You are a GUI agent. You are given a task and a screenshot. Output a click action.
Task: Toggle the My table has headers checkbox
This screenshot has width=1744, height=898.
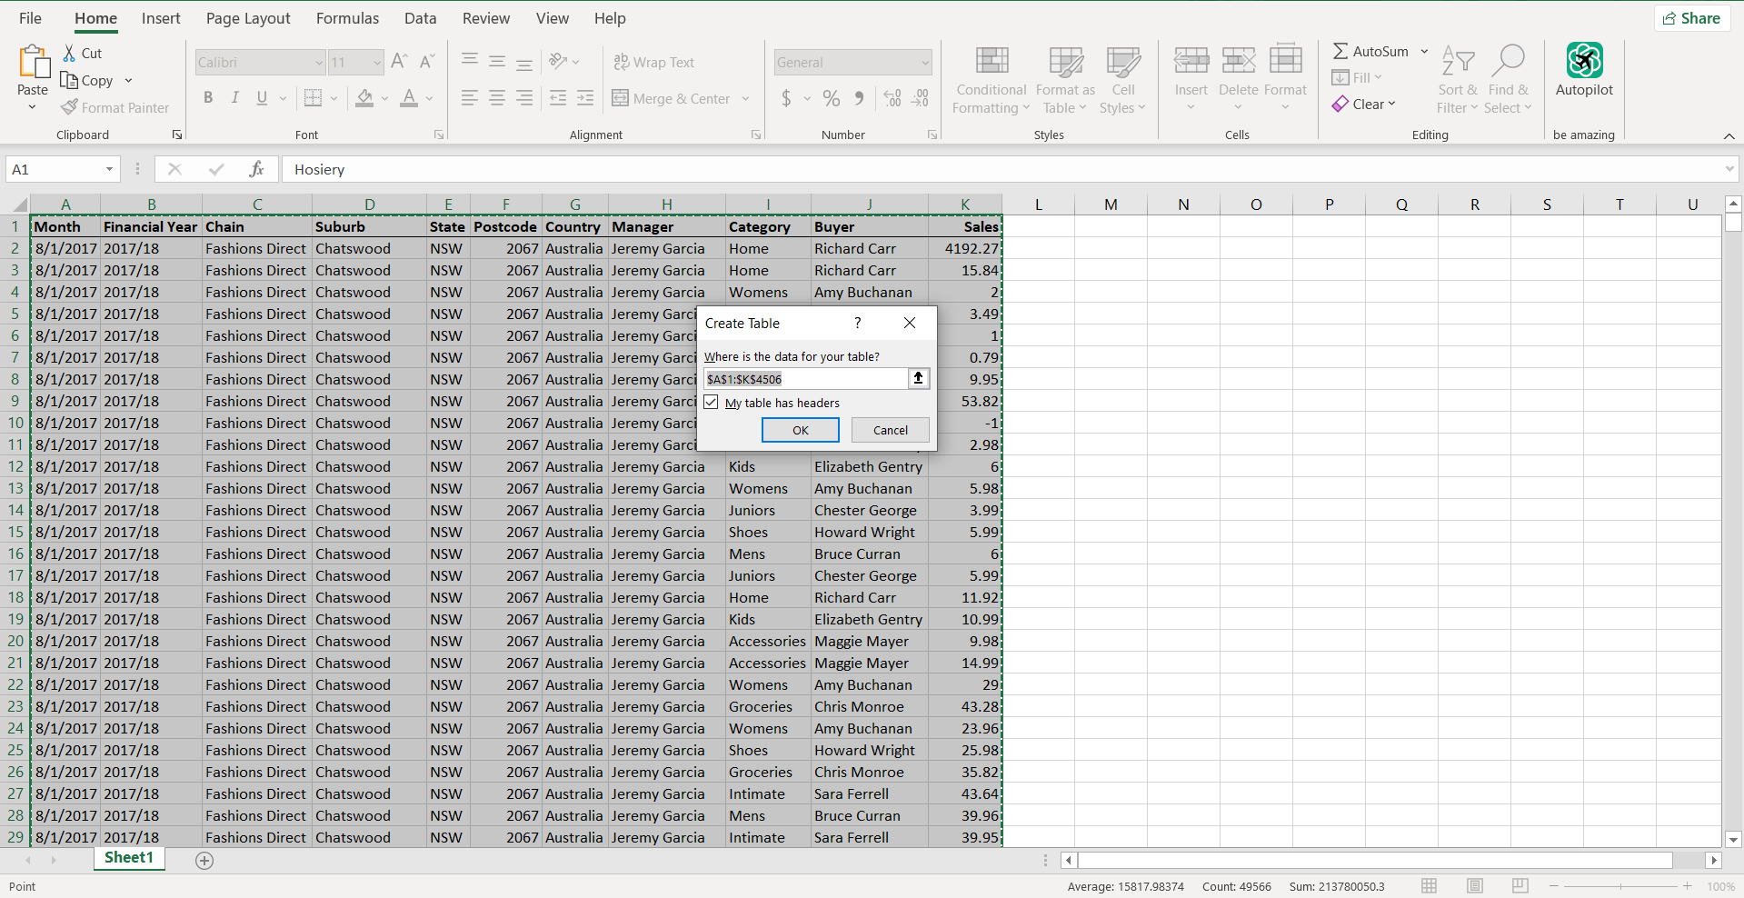tap(712, 403)
